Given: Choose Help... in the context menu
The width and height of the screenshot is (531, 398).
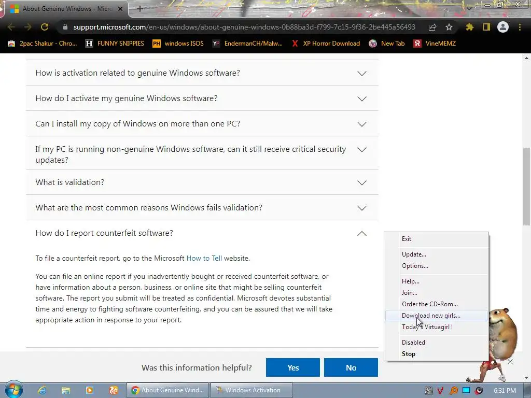Looking at the screenshot, I should (x=436, y=281).
